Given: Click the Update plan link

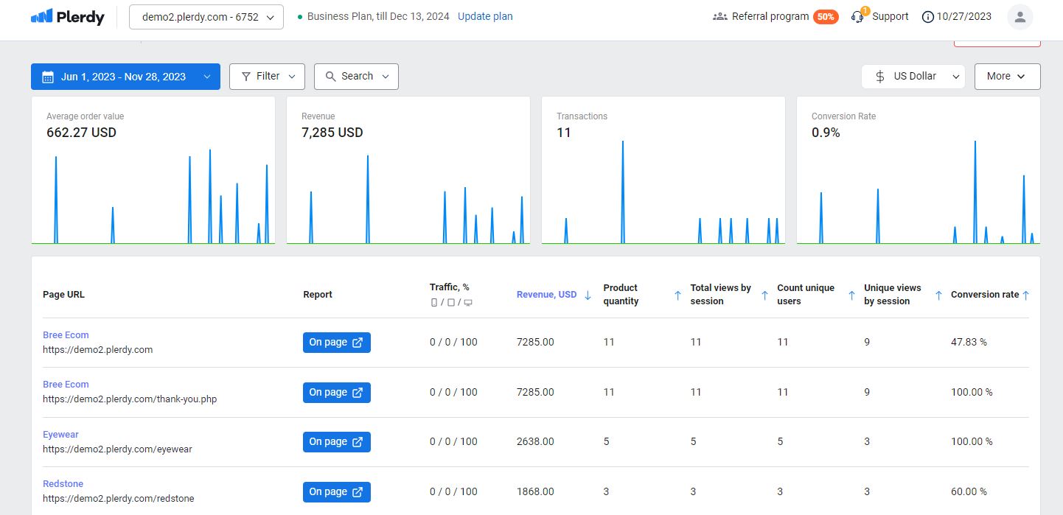Looking at the screenshot, I should (485, 16).
